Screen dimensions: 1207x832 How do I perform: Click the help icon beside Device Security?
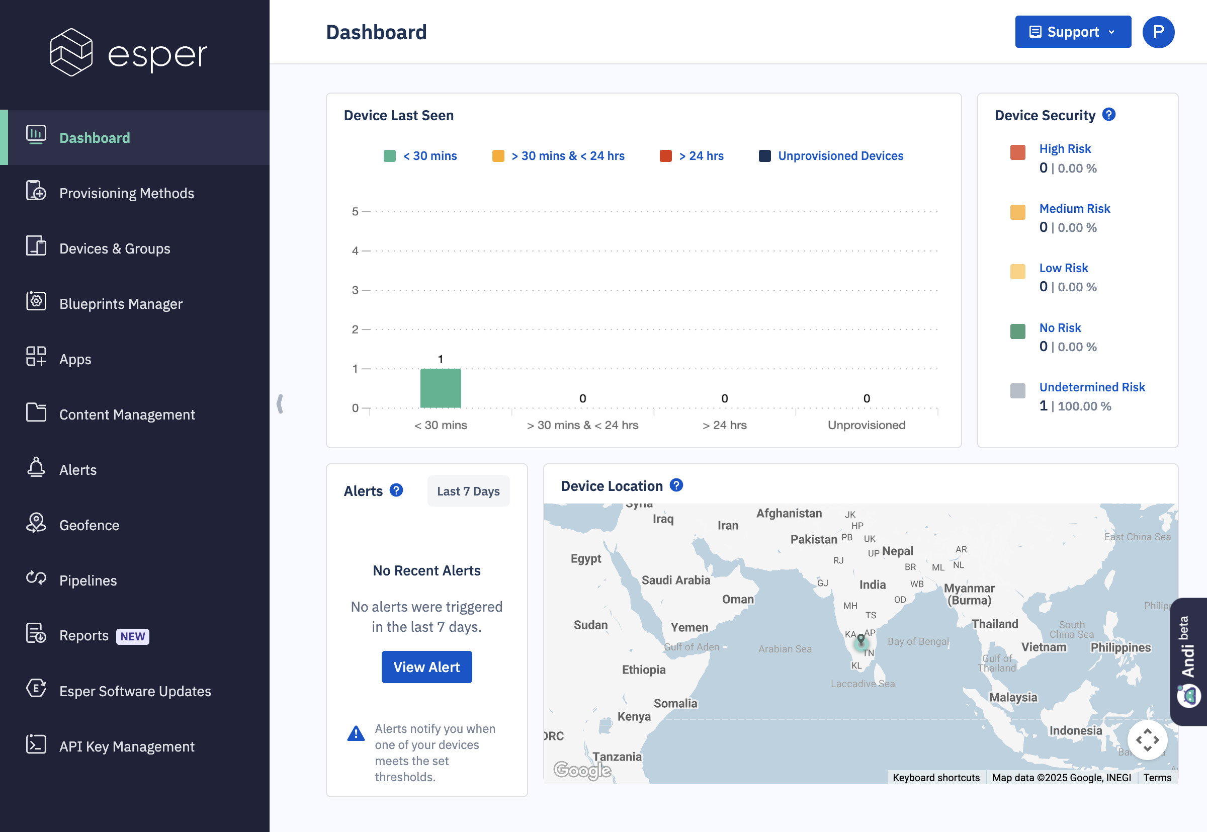pos(1108,115)
